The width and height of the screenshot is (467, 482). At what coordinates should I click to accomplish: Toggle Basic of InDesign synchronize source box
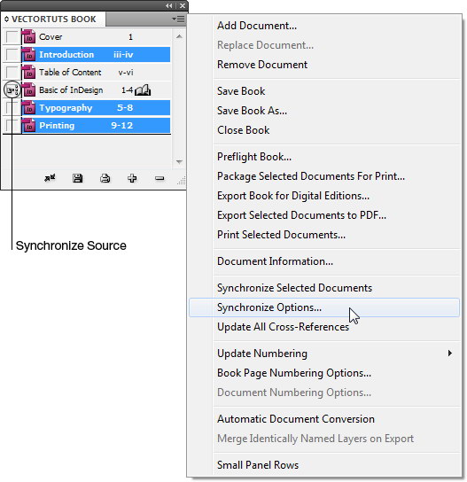click(12, 90)
